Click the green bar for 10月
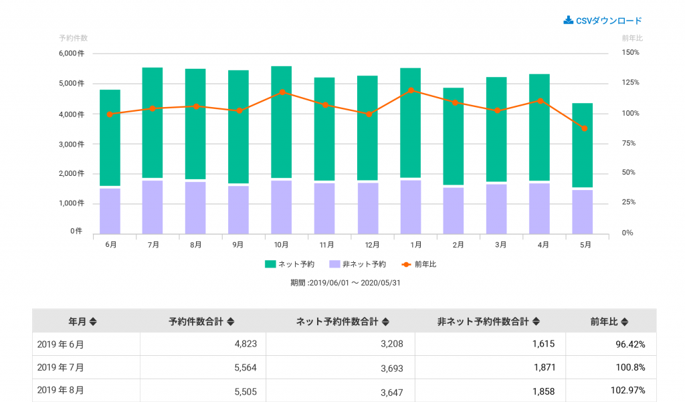Viewport: 685px width, 402px height. pyautogui.click(x=281, y=120)
